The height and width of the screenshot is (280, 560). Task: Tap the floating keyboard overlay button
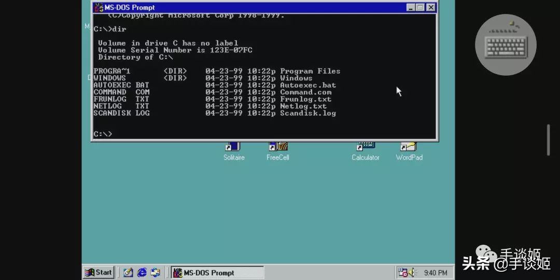point(506,45)
